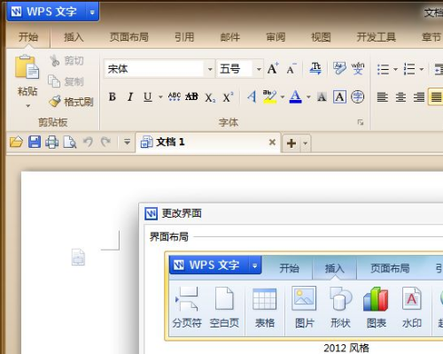
Task: Switch to the 开发工具 ribbon tab
Action: (376, 37)
